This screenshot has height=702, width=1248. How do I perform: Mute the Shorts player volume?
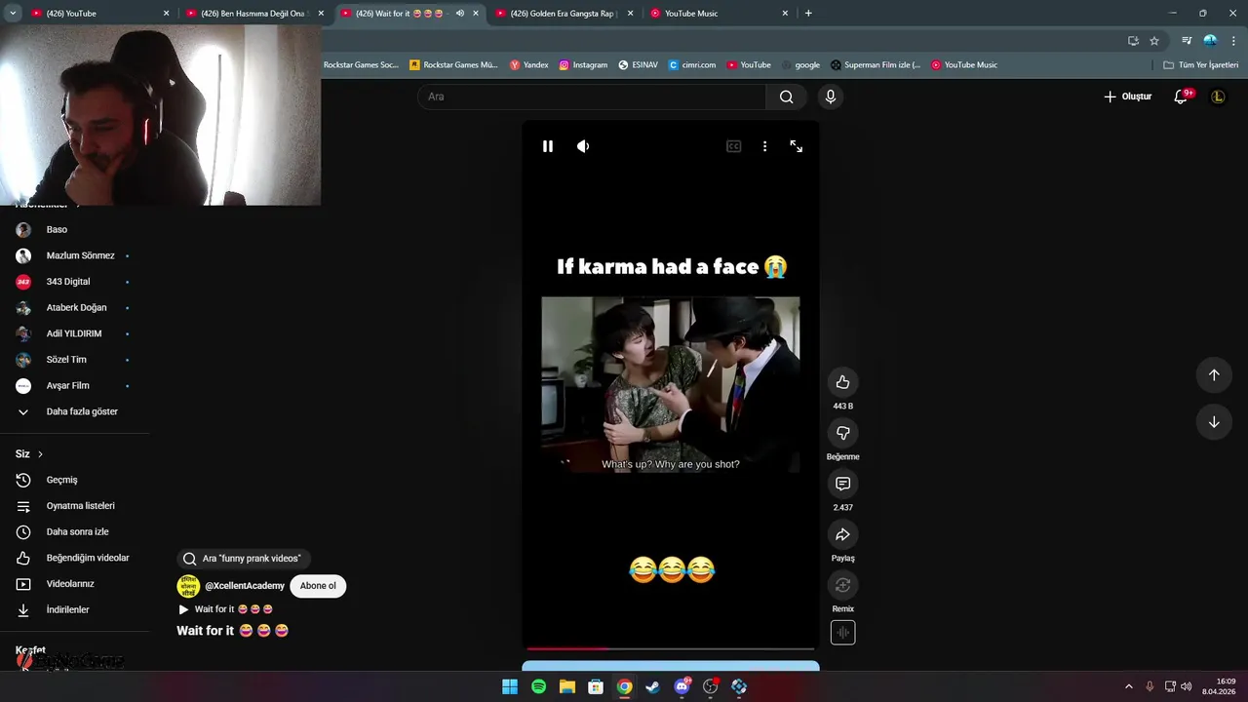tap(583, 146)
